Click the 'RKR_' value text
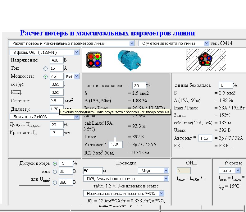The image size is (246, 212). pyautogui.click(x=225, y=146)
